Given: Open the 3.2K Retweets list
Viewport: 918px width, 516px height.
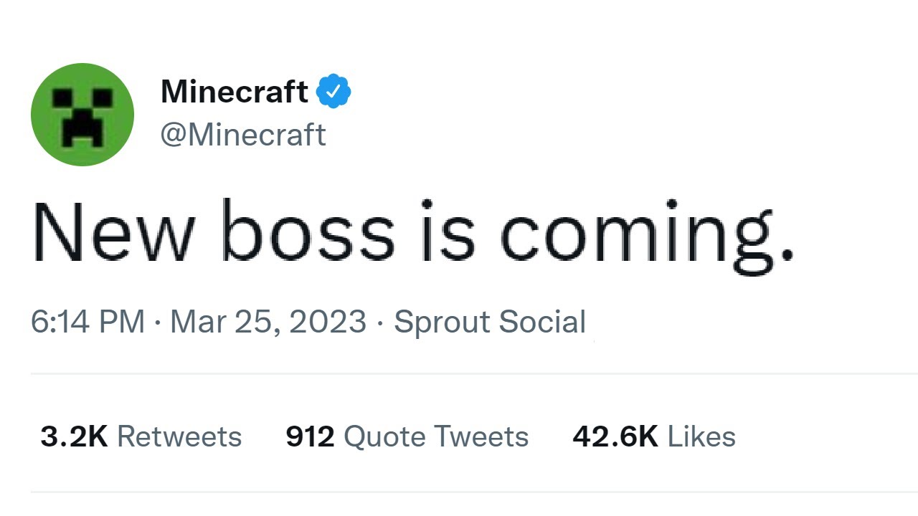Looking at the screenshot, I should (x=141, y=435).
